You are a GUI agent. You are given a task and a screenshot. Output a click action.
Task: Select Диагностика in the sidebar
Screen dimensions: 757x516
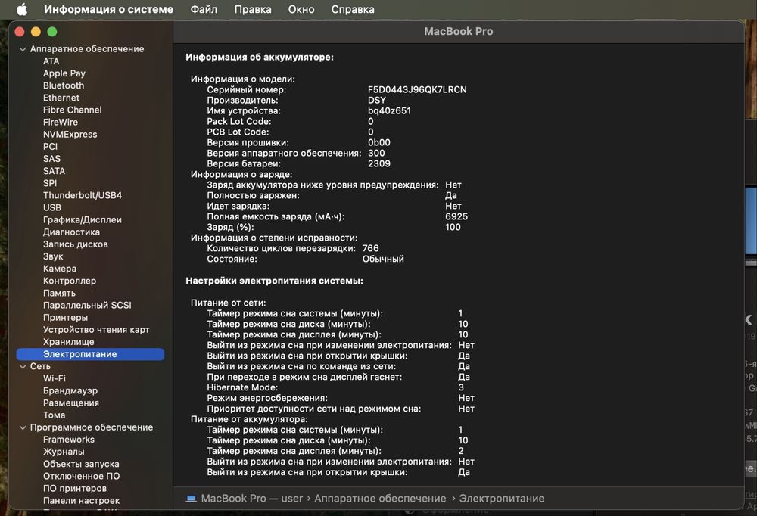coord(71,232)
